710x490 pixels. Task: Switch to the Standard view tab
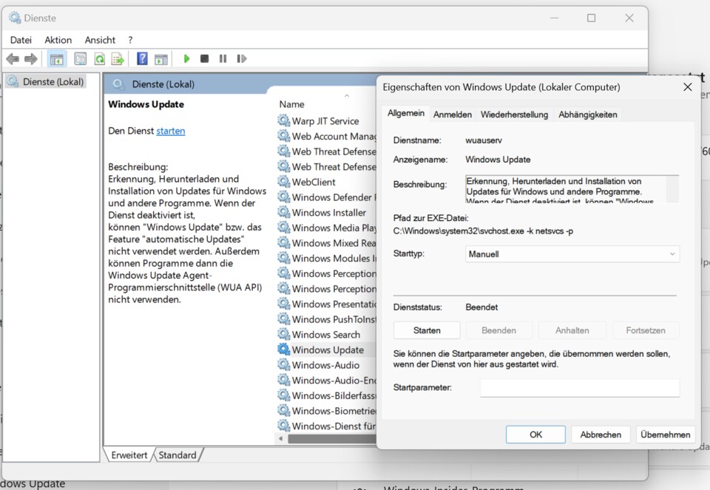pyautogui.click(x=177, y=455)
